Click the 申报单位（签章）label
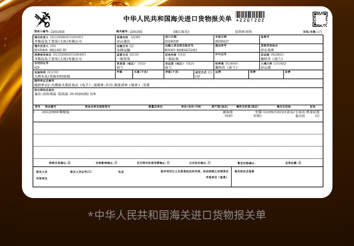Screen dimensions: 354x246 pyautogui.click(x=217, y=177)
